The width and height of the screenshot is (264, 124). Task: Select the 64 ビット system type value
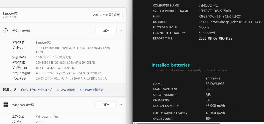[69, 73]
